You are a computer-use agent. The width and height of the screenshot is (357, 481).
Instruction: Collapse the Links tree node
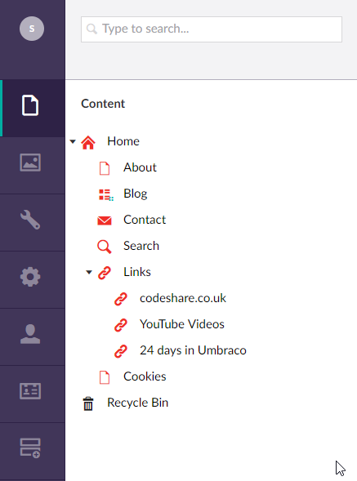[x=89, y=272]
